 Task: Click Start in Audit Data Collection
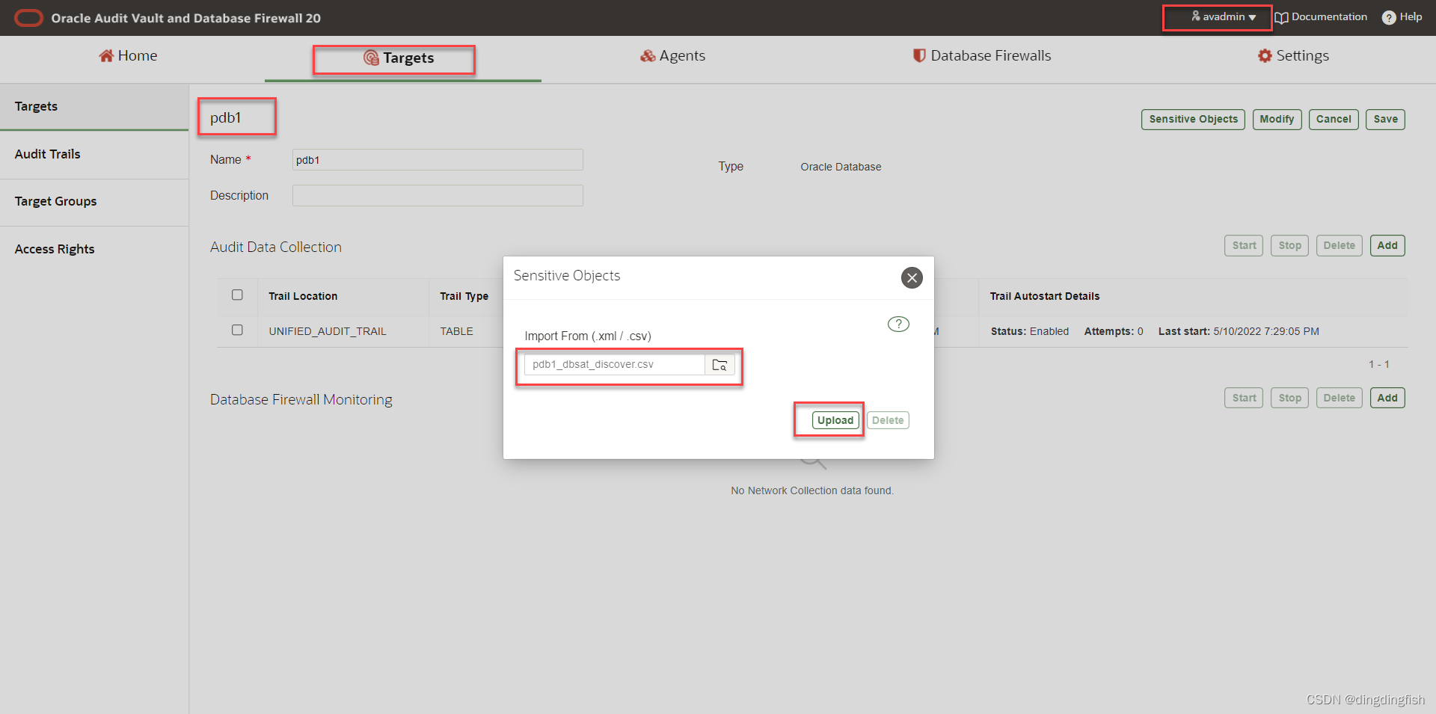[x=1244, y=246]
